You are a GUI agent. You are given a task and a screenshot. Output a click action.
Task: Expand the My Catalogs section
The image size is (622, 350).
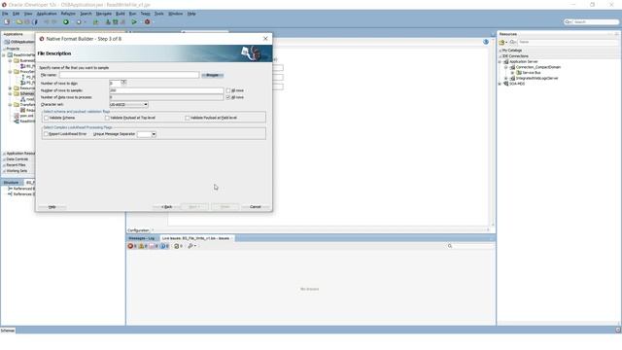[501, 51]
